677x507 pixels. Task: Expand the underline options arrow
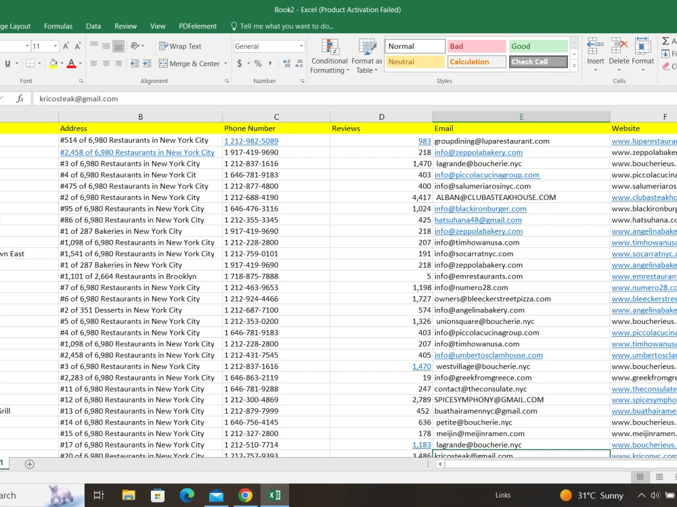[17, 64]
